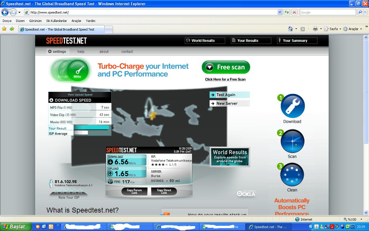This screenshot has height=231, width=369.
Task: Open the about page link
Action: coord(104,51)
